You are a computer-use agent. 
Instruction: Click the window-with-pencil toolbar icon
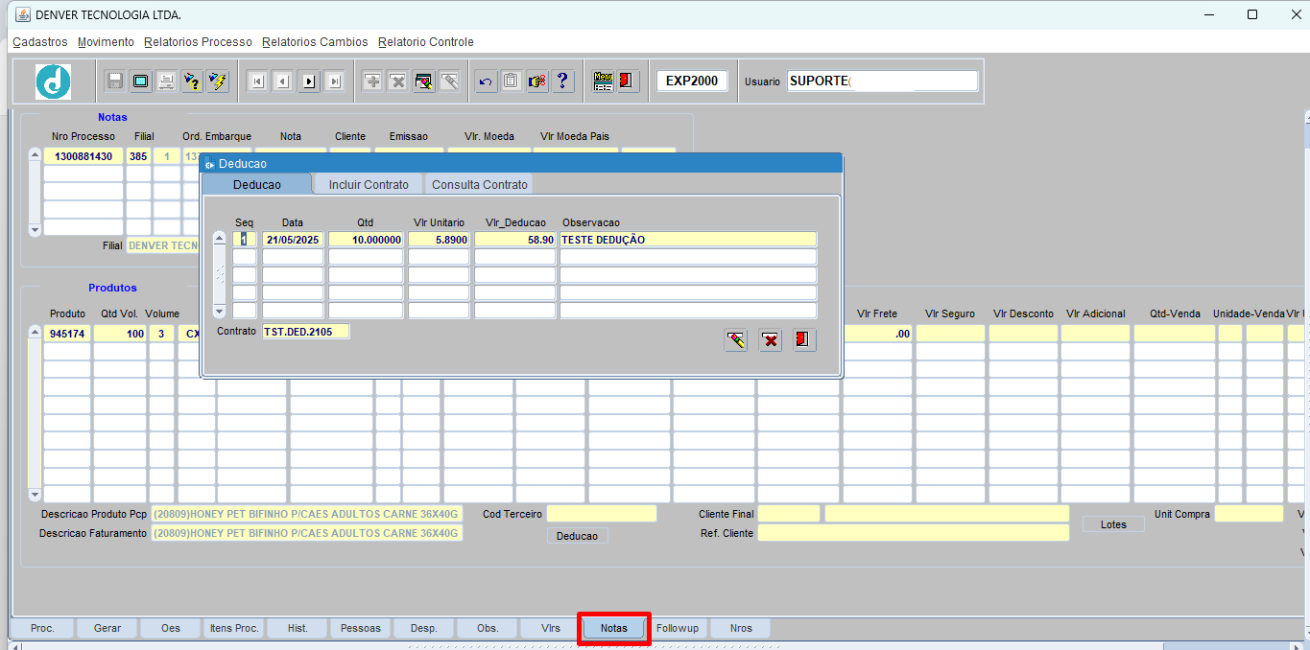click(x=424, y=81)
